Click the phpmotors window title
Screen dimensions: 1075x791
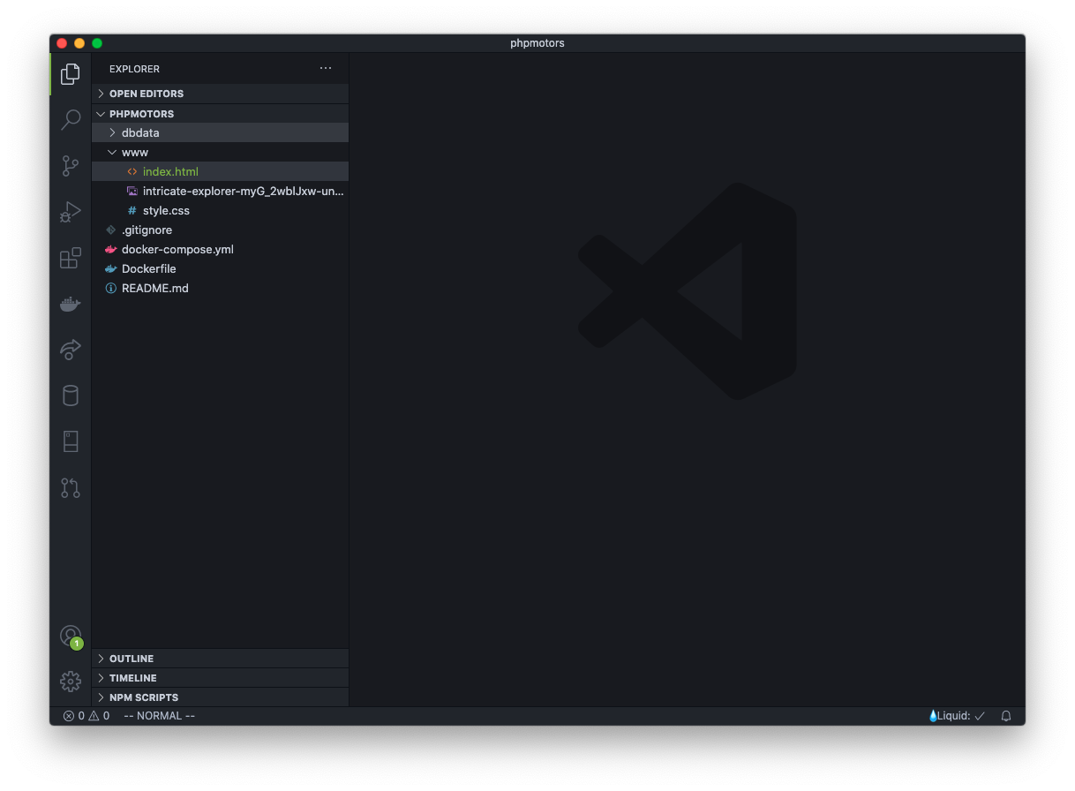coord(537,43)
